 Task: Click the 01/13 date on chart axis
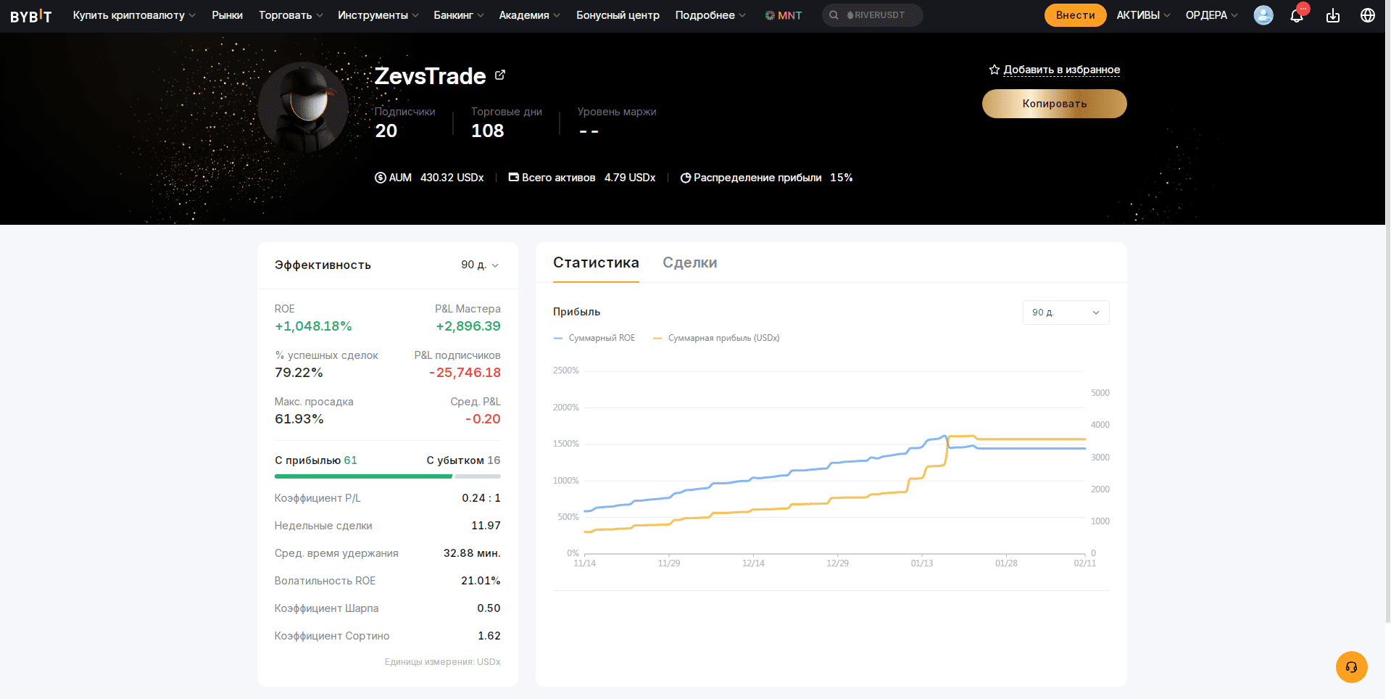click(922, 563)
